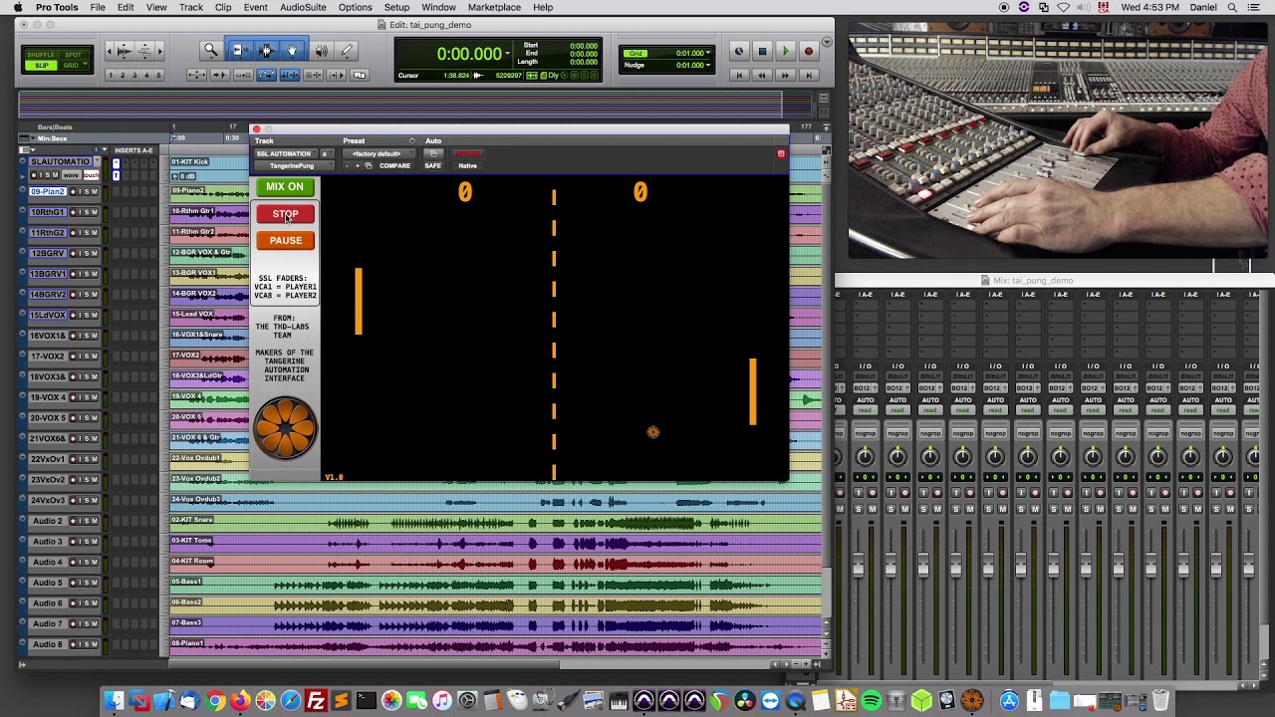Screen dimensions: 1275x717
Task: Click red STOP button in plugin
Action: tap(285, 214)
